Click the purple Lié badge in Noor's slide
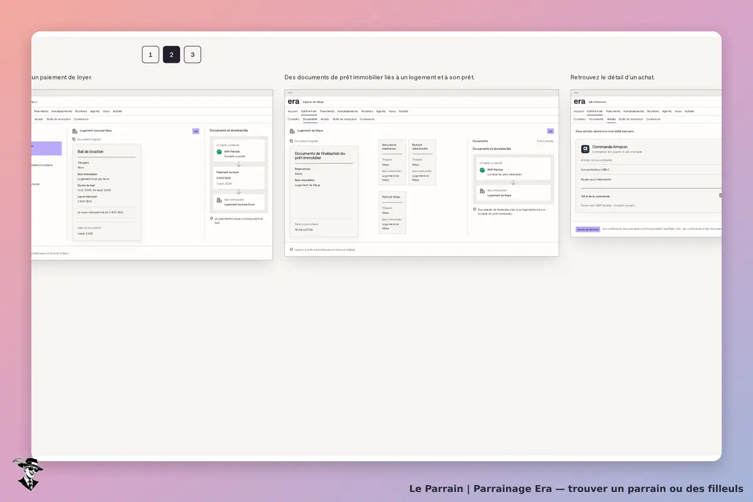This screenshot has height=502, width=753. coord(196,131)
